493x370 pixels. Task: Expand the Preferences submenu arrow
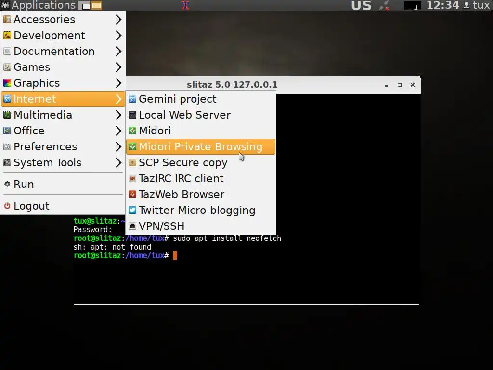[x=118, y=146]
